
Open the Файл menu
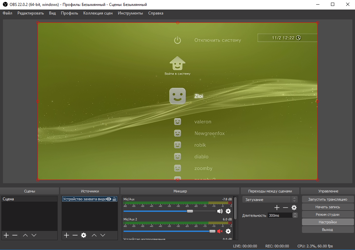8,13
